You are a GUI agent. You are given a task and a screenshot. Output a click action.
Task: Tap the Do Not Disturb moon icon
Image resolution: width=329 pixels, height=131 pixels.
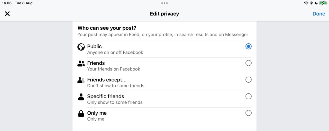(x=316, y=3)
